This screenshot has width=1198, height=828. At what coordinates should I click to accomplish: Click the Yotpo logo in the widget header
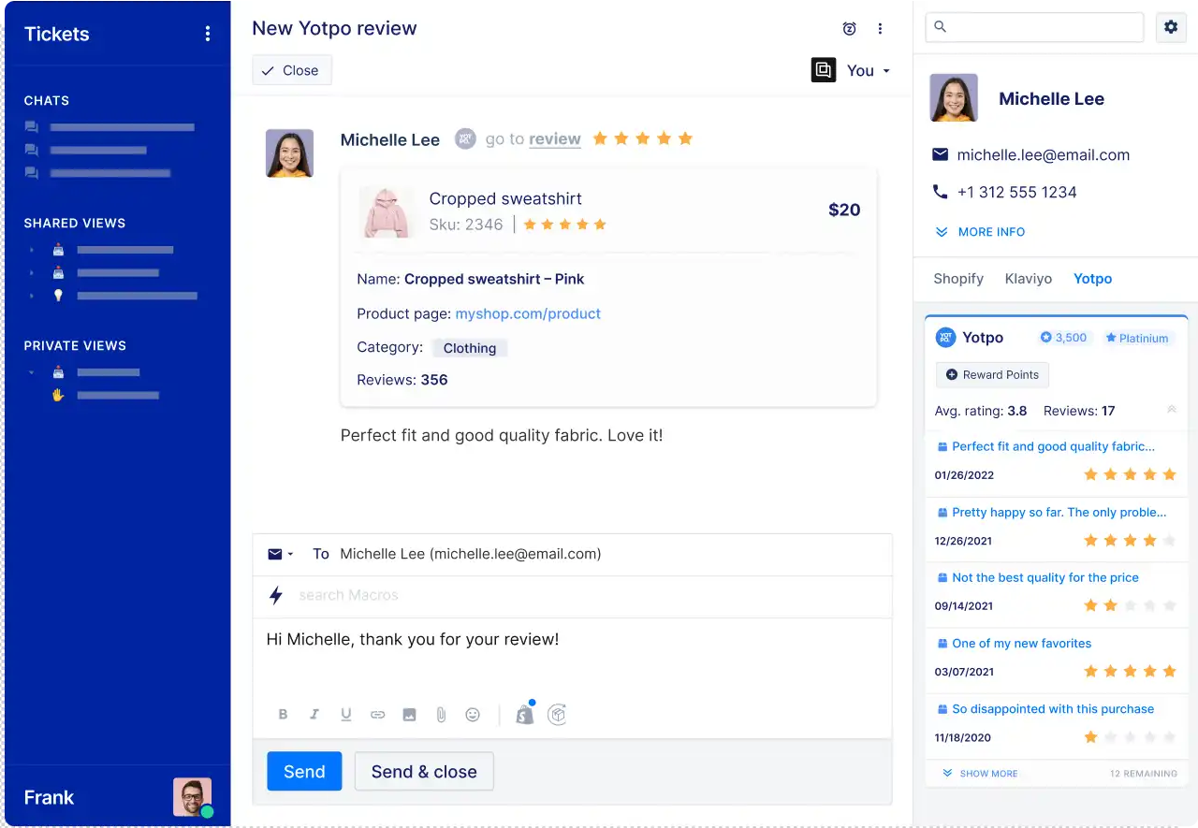click(945, 338)
